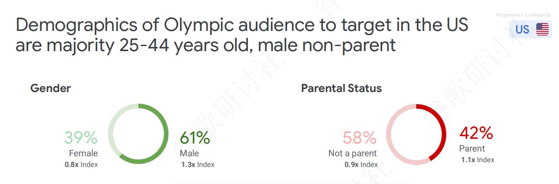Click the "0.8x Index" label under Female
559x184 pixels.
81,164
